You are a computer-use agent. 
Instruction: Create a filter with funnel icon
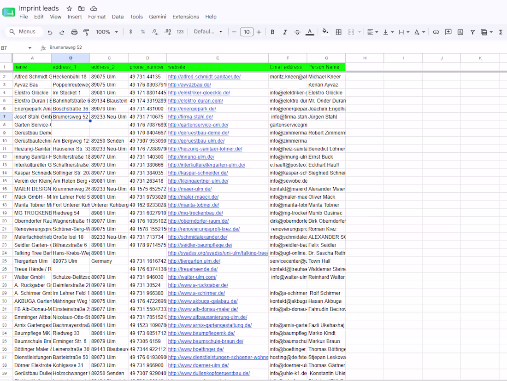[x=473, y=32]
